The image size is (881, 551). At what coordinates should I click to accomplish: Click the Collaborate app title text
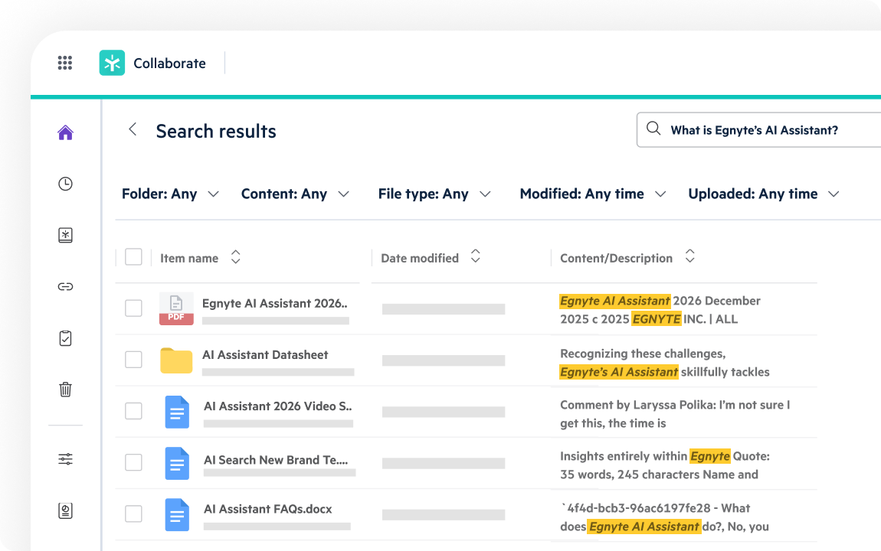click(x=169, y=64)
